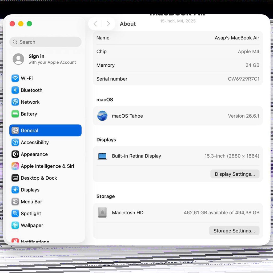This screenshot has height=273, width=273.
Task: Click the 15,3-inch (2880 × 1864) text
Action: 232,156
